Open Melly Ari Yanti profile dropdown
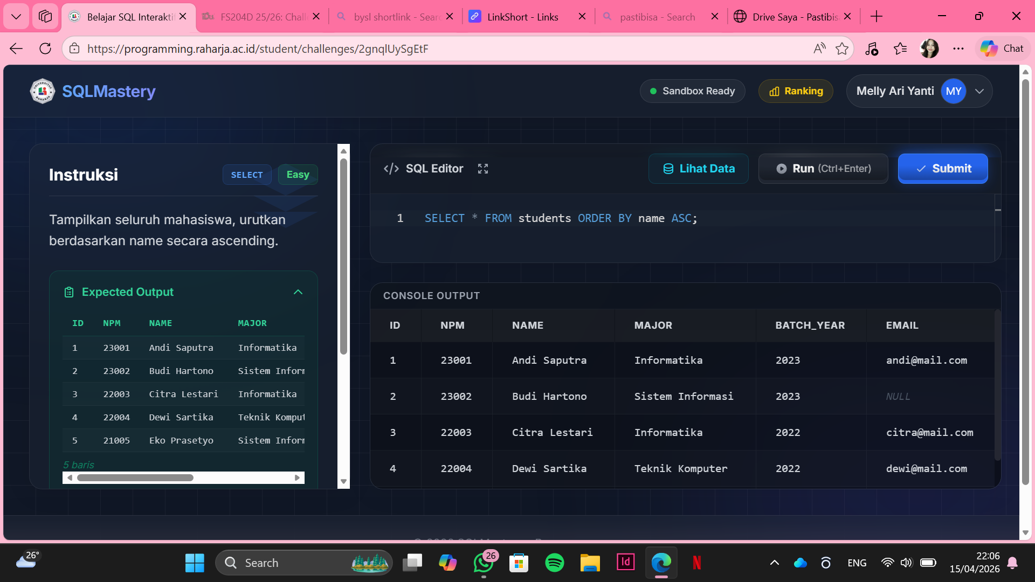Viewport: 1035px width, 582px height. pyautogui.click(x=979, y=91)
